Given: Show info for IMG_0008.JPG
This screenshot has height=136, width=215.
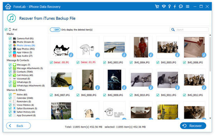Looking at the screenshot, I should click(x=97, y=87).
